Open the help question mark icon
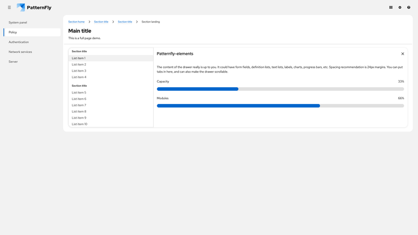The image size is (418, 235). point(409,7)
